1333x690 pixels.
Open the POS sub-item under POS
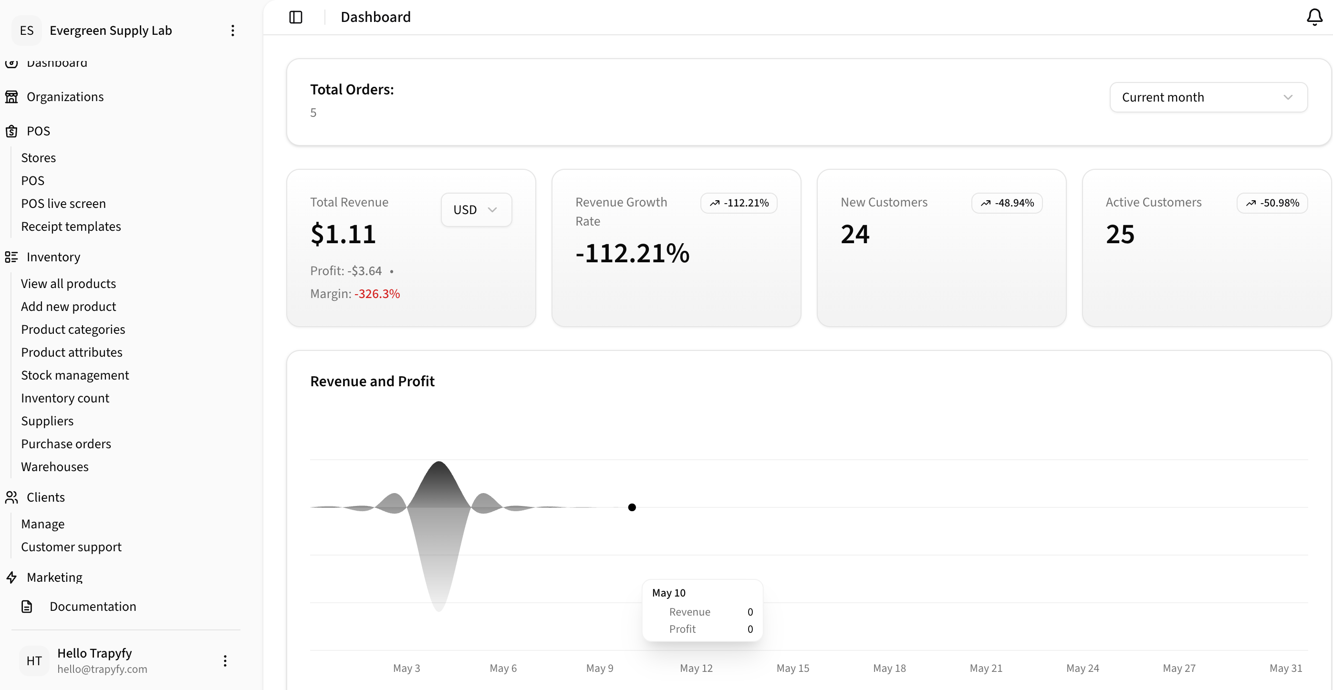click(32, 181)
